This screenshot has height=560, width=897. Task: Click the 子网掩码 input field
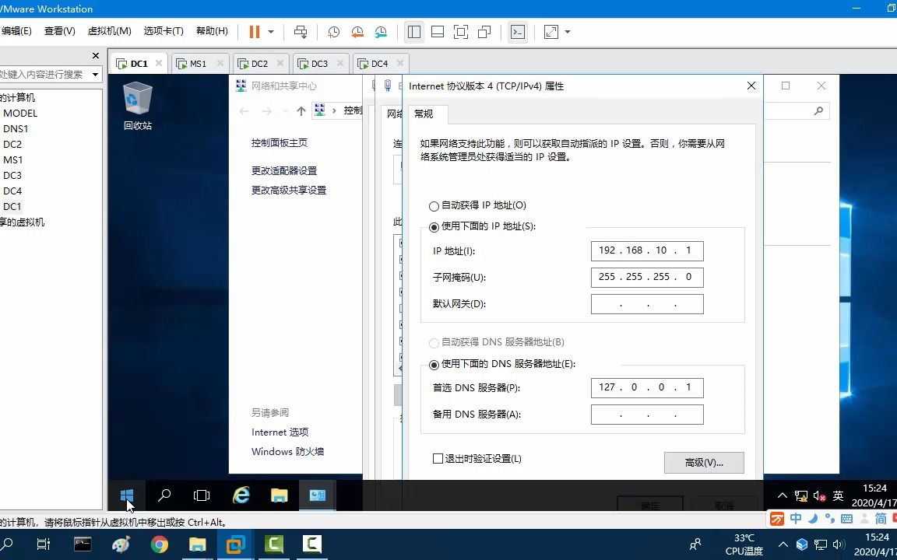point(647,277)
